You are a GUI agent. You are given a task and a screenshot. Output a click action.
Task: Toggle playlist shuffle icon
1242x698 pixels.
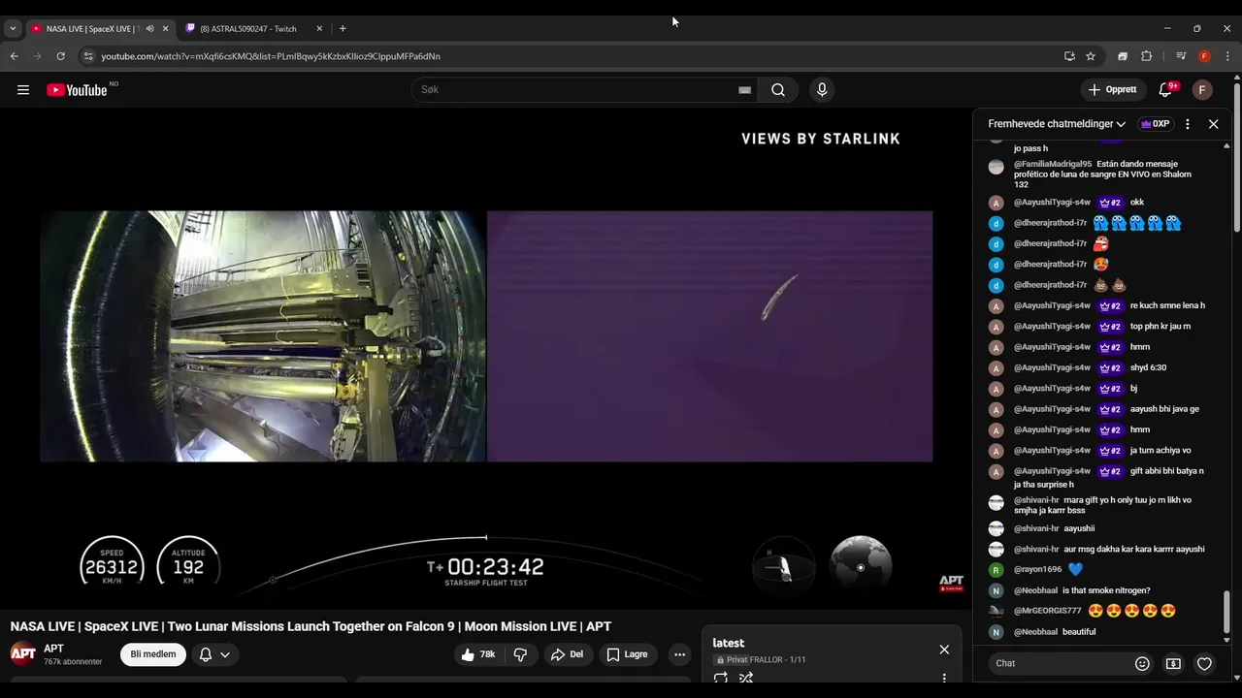746,678
